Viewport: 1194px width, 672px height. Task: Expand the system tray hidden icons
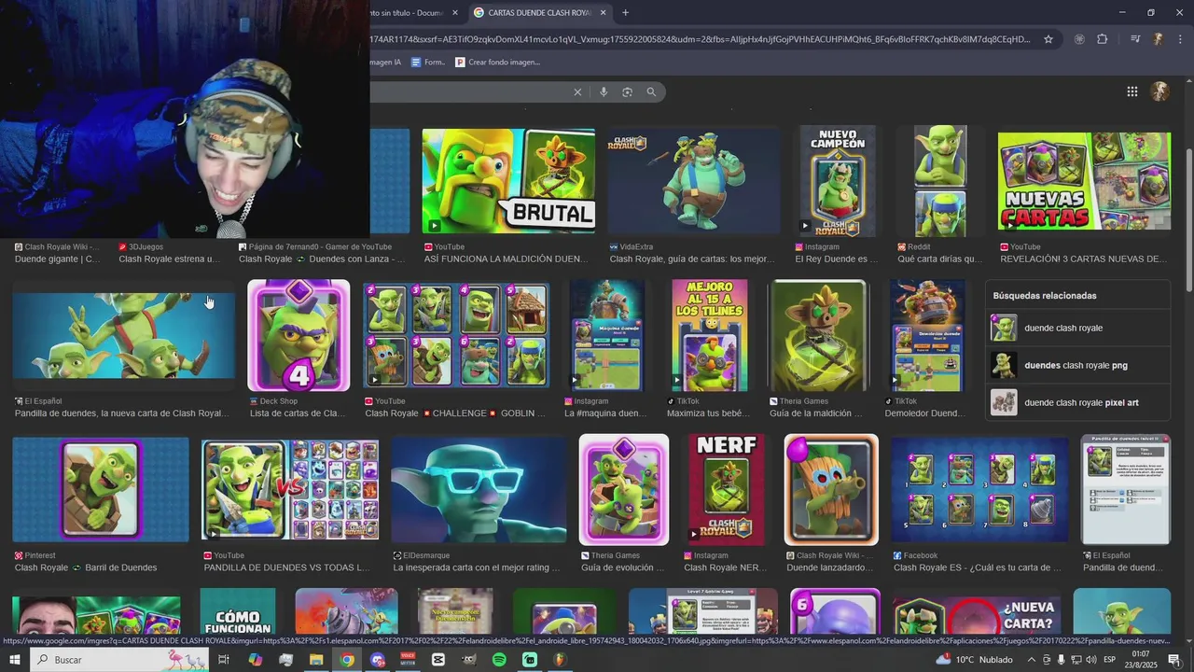[1031, 660]
